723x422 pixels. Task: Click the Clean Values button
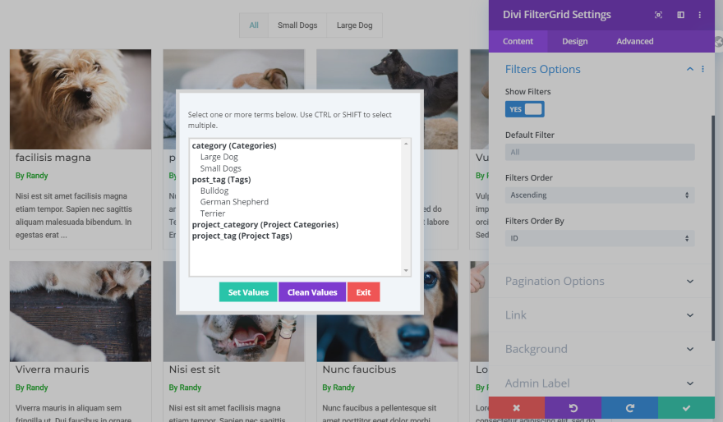(x=312, y=292)
